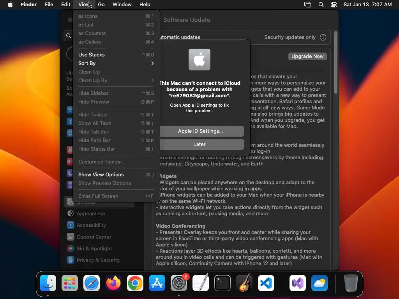This screenshot has height=299, width=399.
Task: Open Spotlight search in menu bar
Action: [x=321, y=5]
